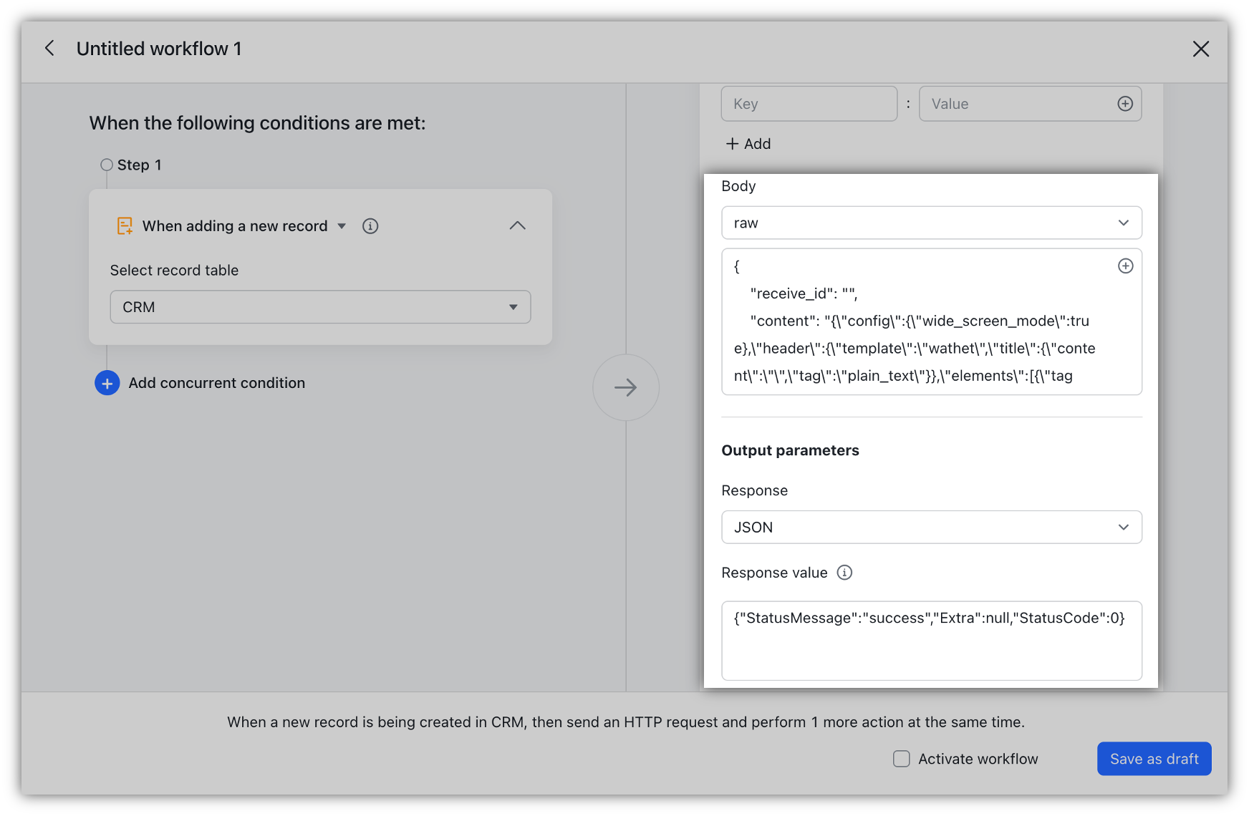Close the workflow editor window
This screenshot has height=816, width=1249.
coord(1200,49)
